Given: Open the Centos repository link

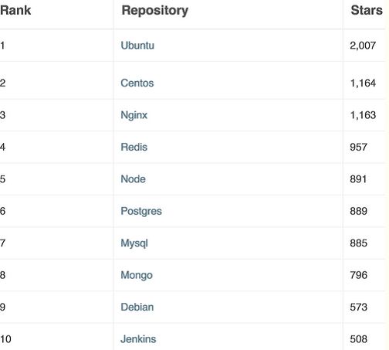Looking at the screenshot, I should point(137,83).
